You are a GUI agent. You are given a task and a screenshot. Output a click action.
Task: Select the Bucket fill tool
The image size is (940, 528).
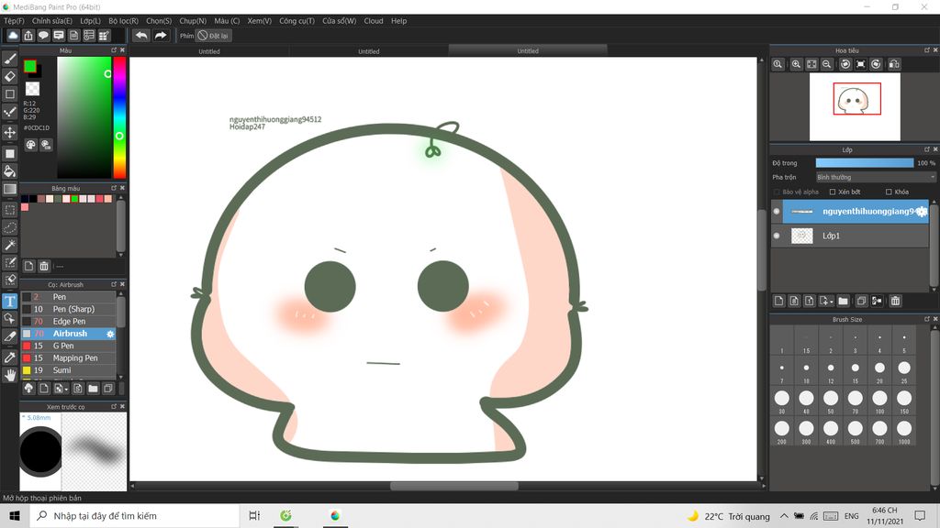(x=10, y=171)
